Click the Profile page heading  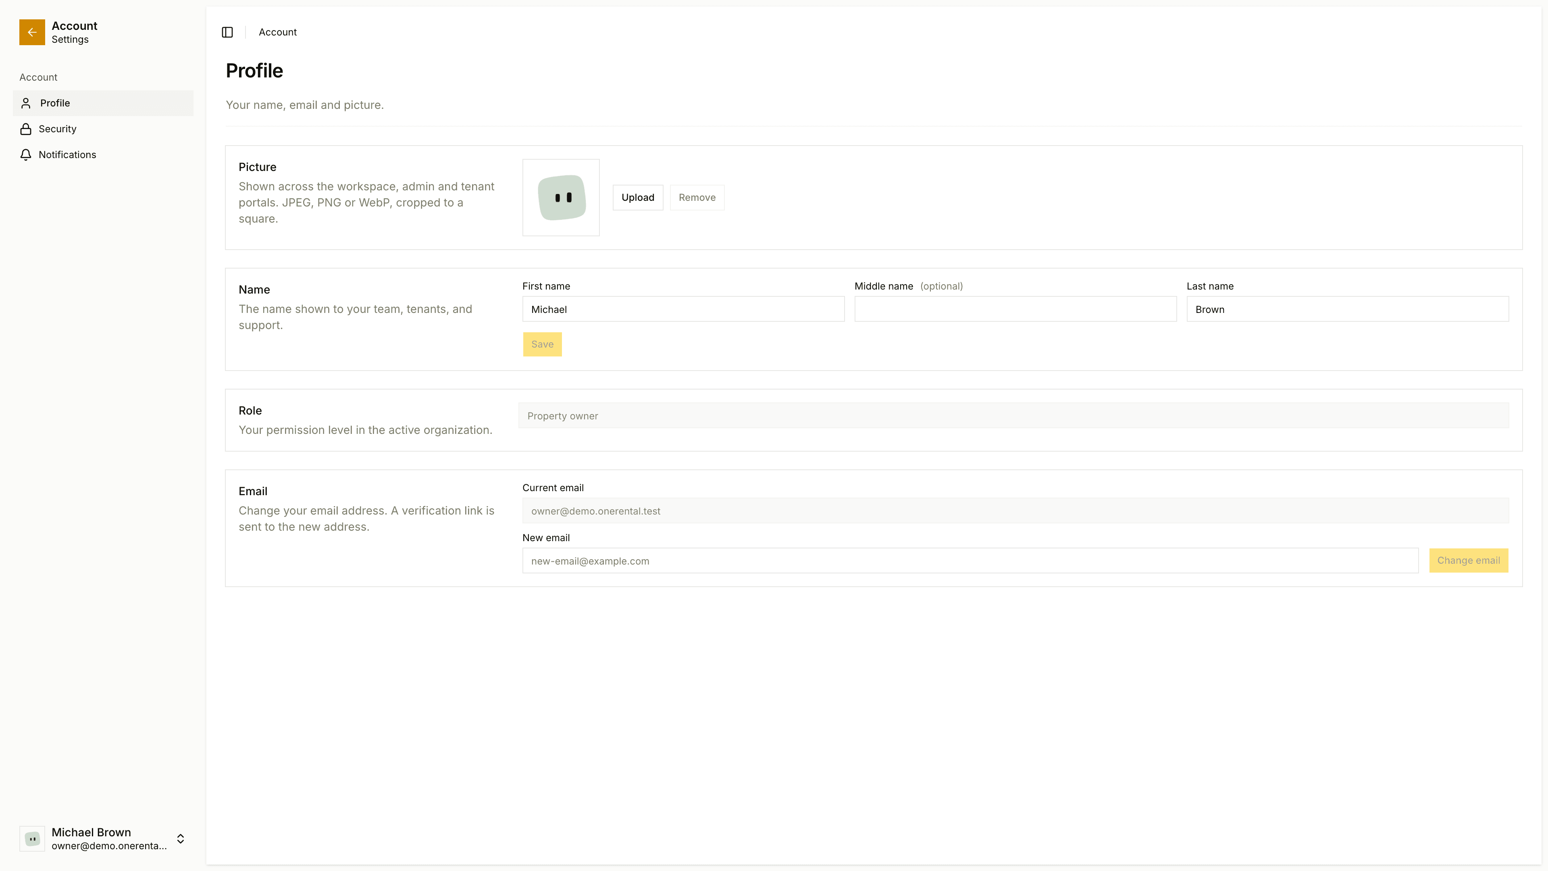point(254,71)
